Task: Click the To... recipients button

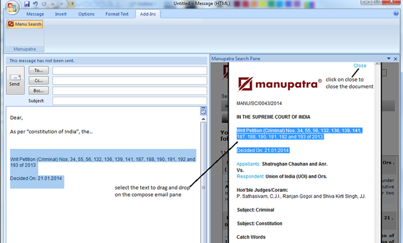Action: point(39,70)
